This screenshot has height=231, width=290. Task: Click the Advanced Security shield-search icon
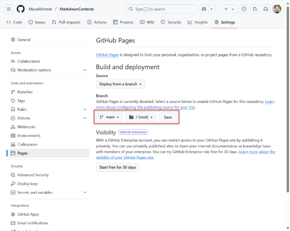[x=13, y=175]
